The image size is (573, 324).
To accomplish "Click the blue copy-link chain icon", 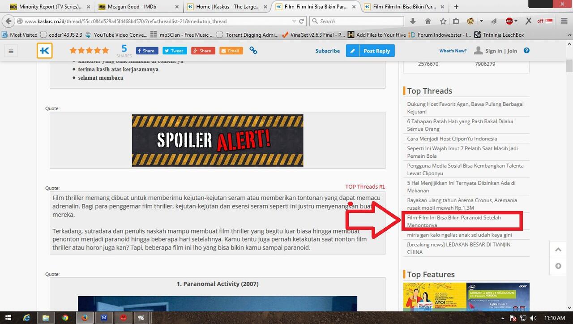I will (253, 51).
